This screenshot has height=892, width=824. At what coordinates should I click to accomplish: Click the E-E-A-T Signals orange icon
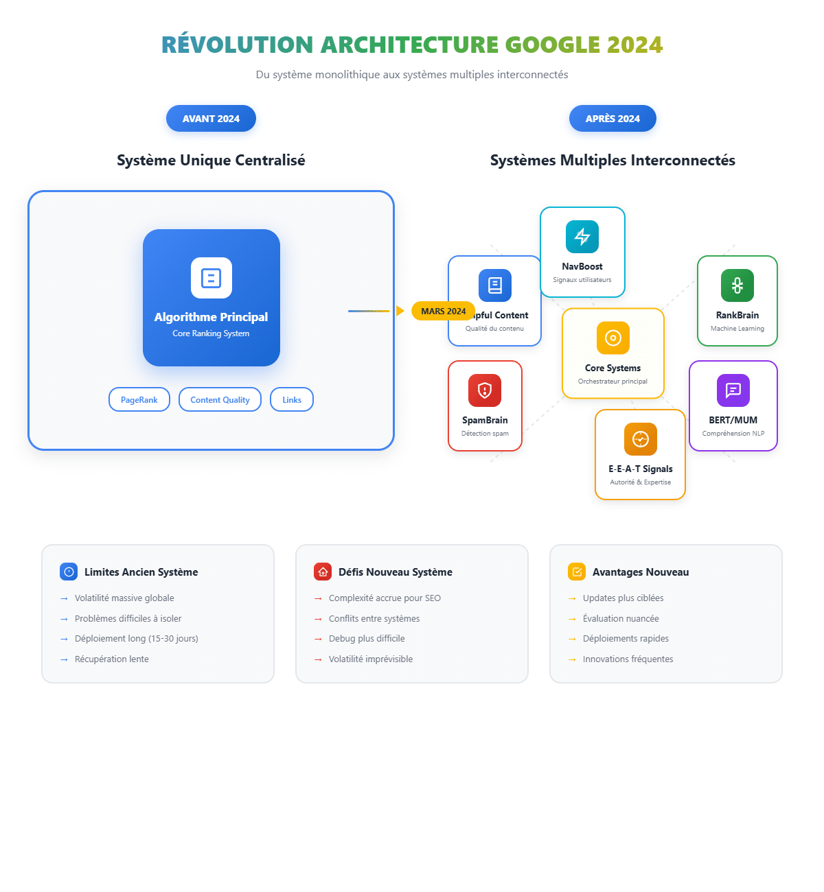click(641, 439)
